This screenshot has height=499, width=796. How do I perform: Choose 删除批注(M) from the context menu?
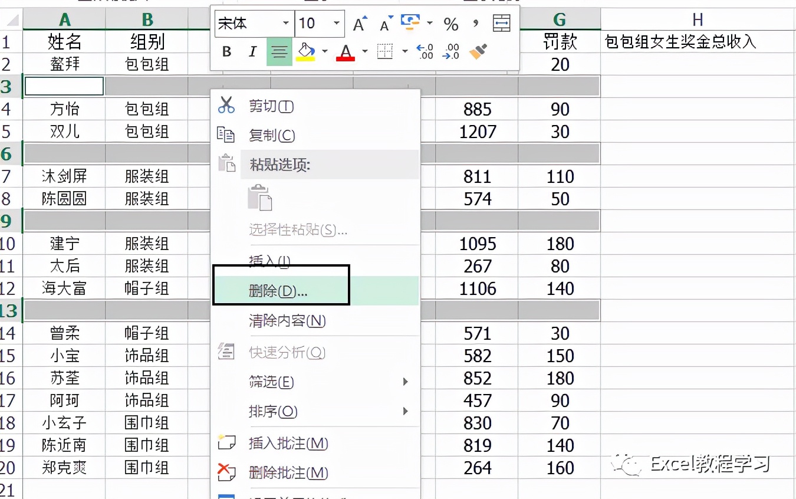click(315, 472)
